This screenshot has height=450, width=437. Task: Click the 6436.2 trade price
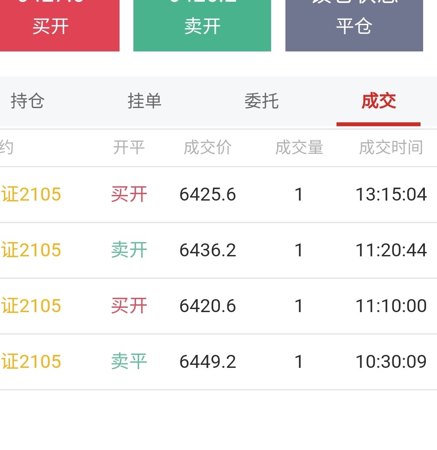coord(208,250)
